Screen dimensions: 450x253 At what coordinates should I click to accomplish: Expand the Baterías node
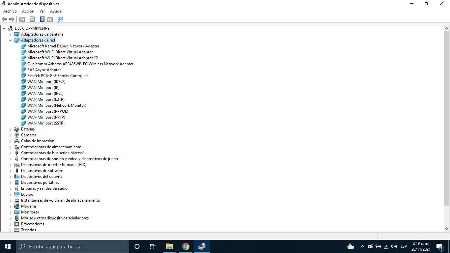pyautogui.click(x=11, y=129)
